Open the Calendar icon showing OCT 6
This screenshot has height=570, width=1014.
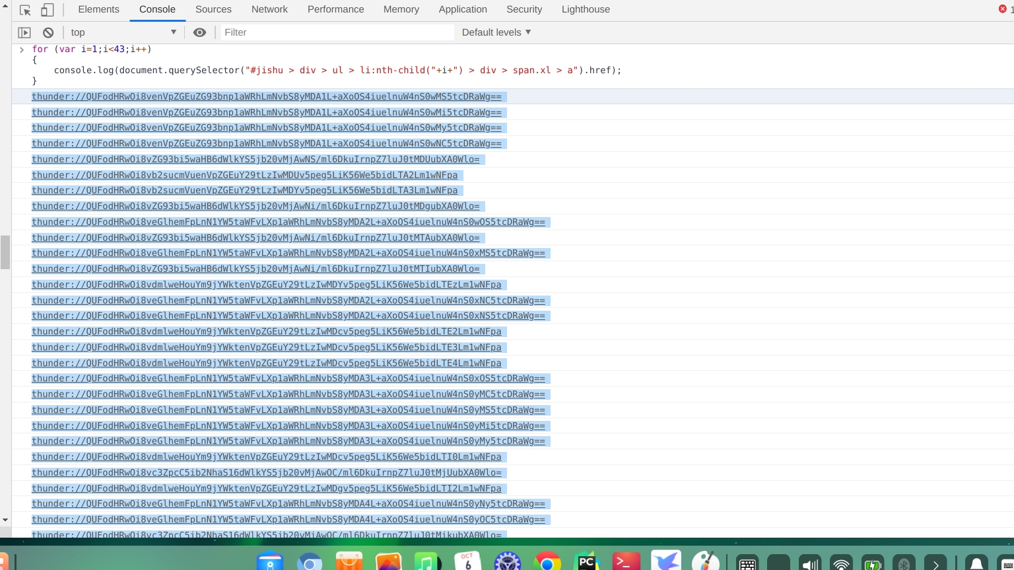point(467,561)
